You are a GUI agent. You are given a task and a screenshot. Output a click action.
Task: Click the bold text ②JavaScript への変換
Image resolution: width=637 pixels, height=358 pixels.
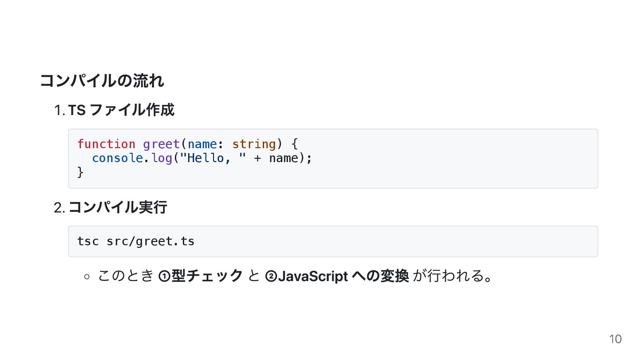[337, 276]
